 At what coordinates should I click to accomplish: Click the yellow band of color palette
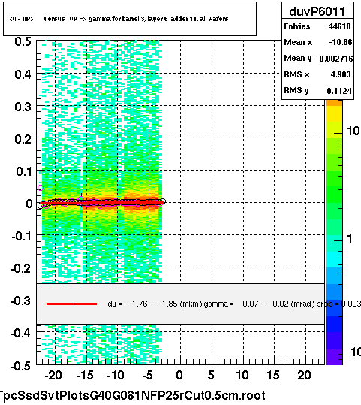[335, 114]
